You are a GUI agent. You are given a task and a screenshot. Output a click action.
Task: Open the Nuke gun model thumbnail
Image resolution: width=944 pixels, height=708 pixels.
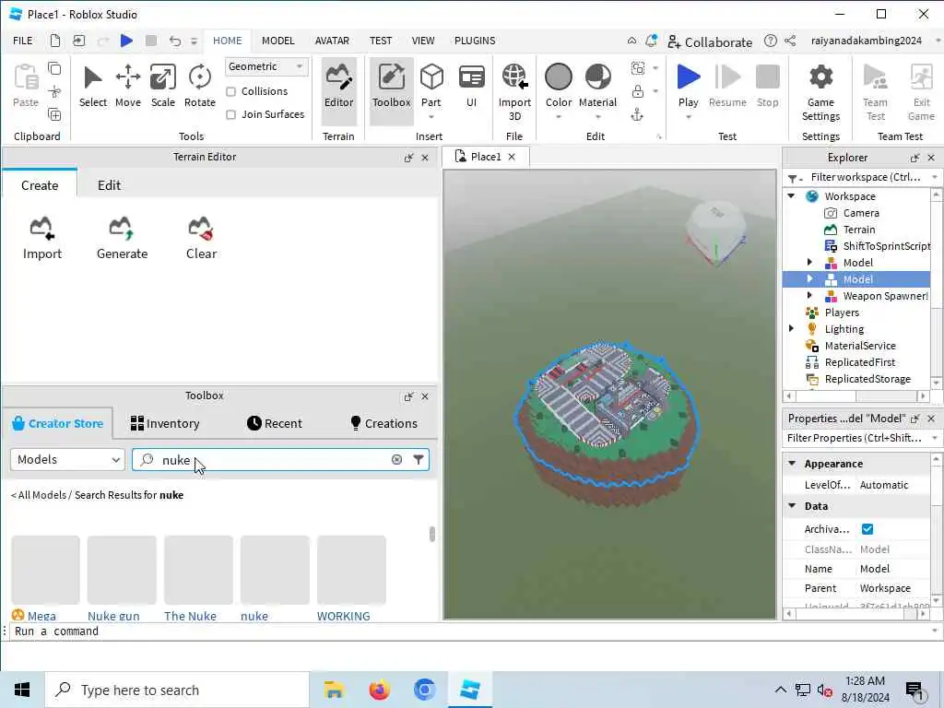122,570
